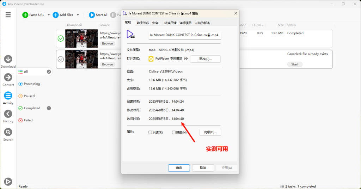Click the 更改(C)... button
This screenshot has width=361, height=189.
point(205,59)
